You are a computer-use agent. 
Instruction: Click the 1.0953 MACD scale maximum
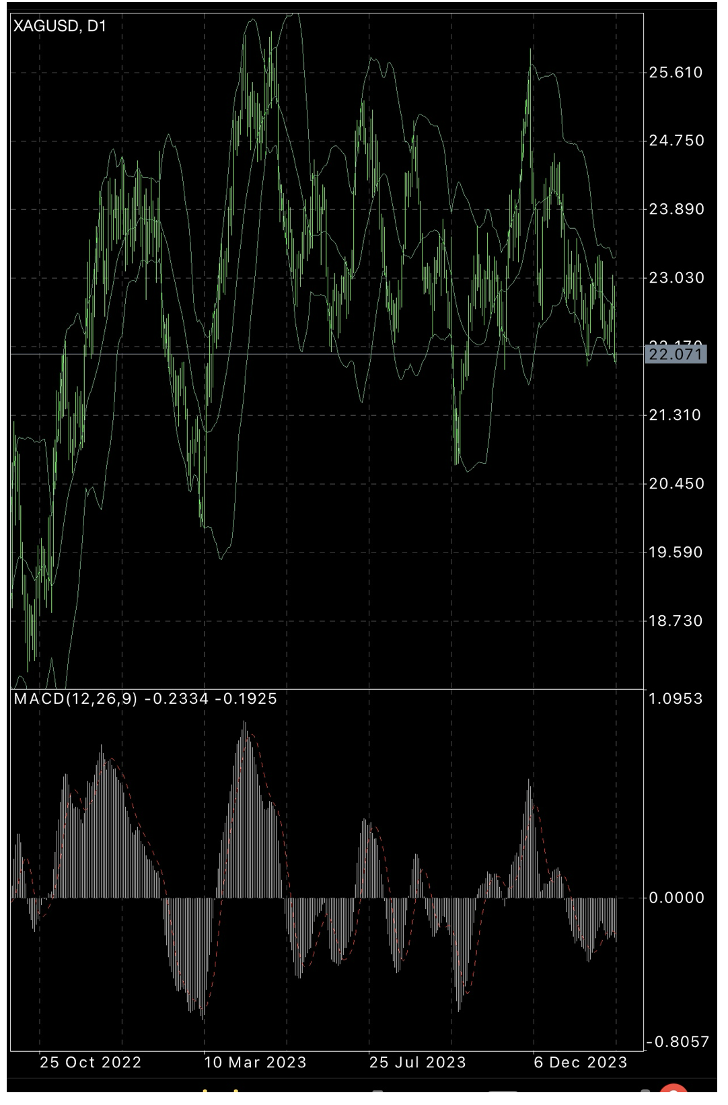pyautogui.click(x=676, y=699)
